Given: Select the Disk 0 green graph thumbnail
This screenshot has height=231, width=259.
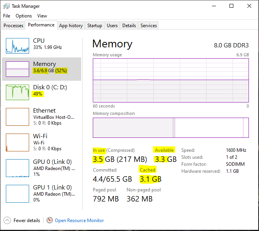Looking at the screenshot, I should click(x=17, y=92).
